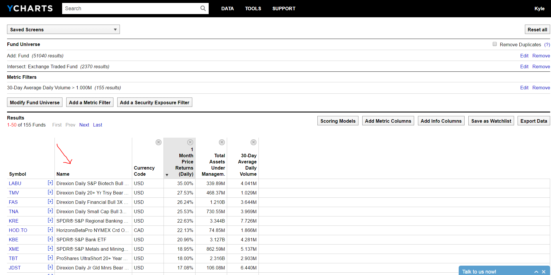Click Save as Watchlist button
The height and width of the screenshot is (275, 551).
coord(491,121)
